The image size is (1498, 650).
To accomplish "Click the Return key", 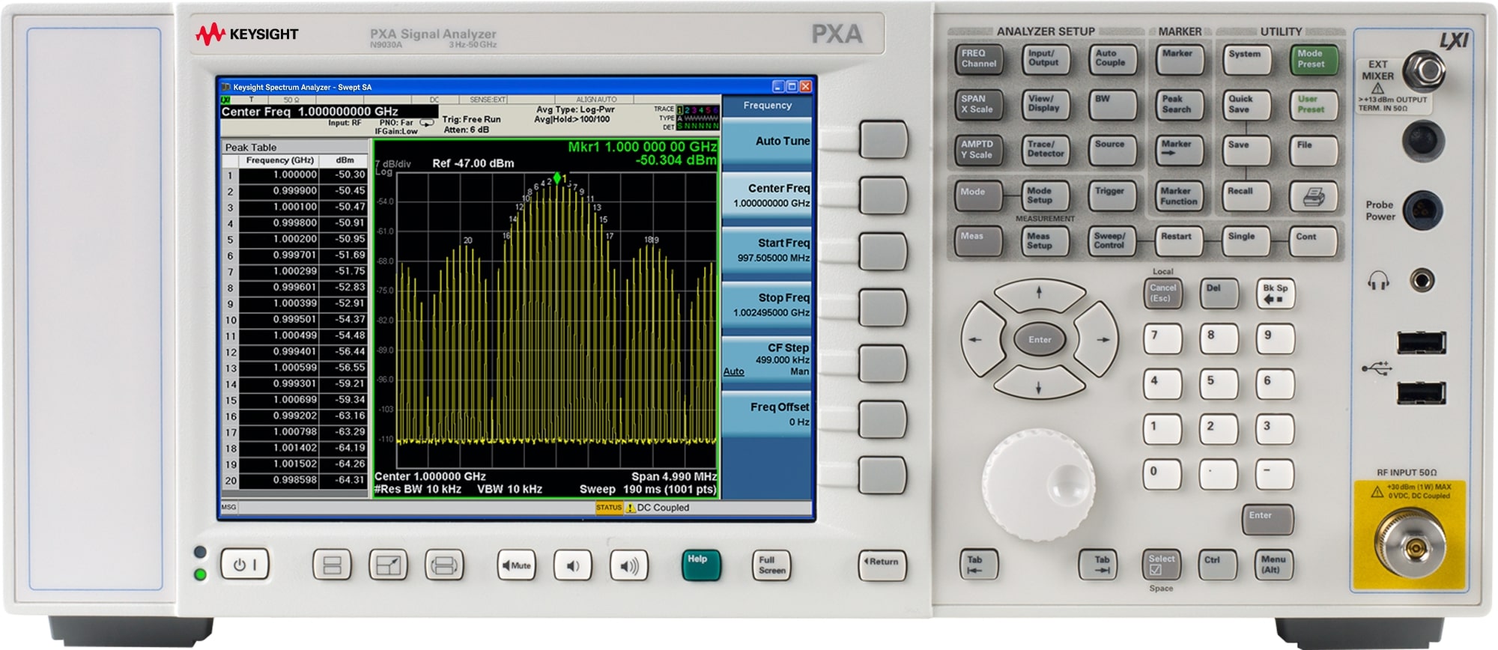I will pos(882,565).
